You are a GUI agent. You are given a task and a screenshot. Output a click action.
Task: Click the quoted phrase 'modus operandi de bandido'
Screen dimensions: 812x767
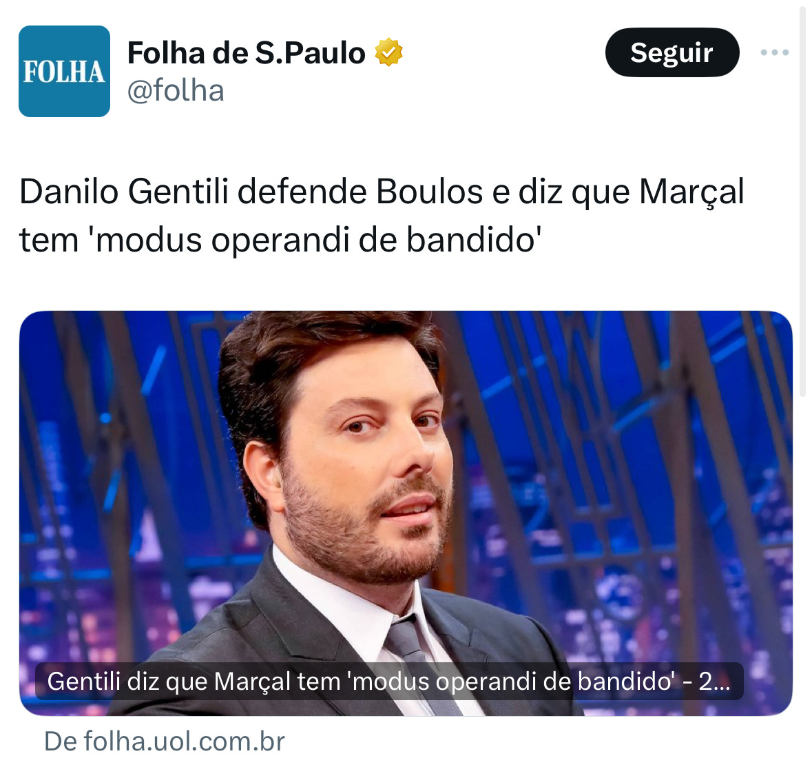[x=315, y=240]
